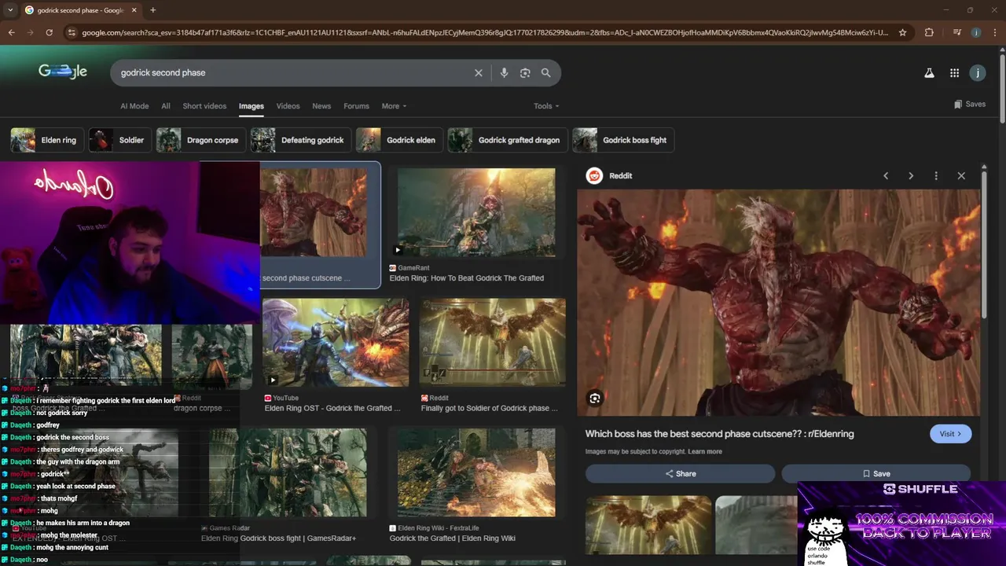This screenshot has height=566, width=1006.
Task: Open Reddit source link in preview header
Action: (610, 176)
